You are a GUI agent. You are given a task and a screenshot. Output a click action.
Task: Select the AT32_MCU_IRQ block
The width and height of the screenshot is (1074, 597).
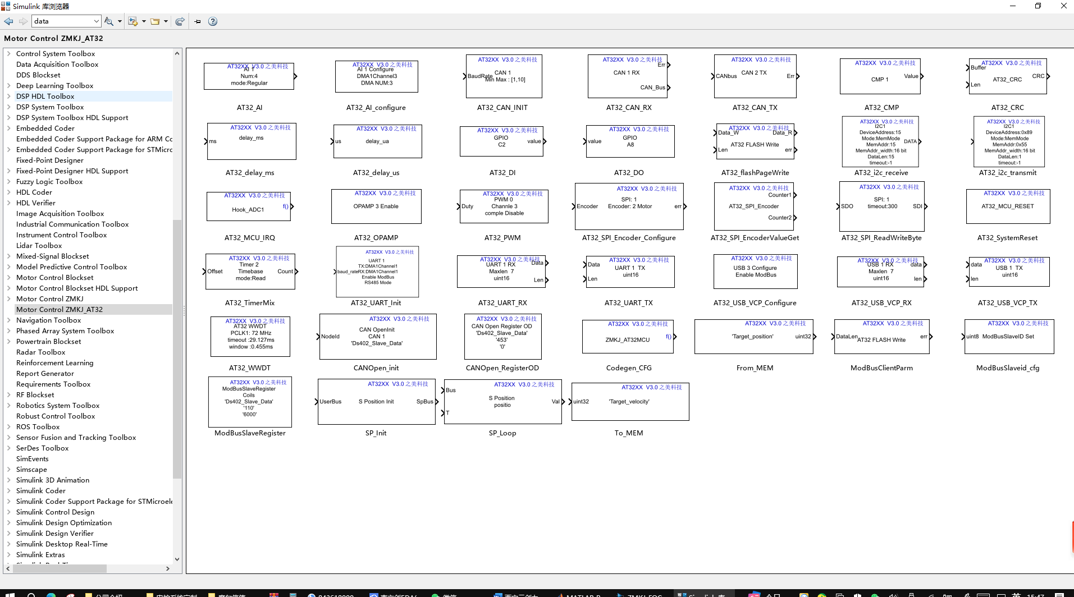click(x=249, y=206)
